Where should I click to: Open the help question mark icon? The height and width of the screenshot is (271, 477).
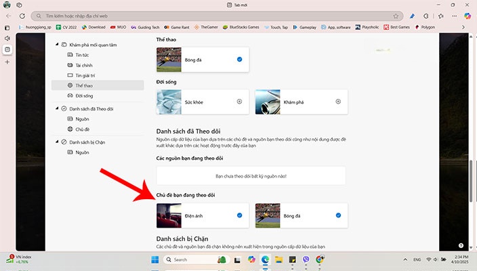(x=461, y=245)
